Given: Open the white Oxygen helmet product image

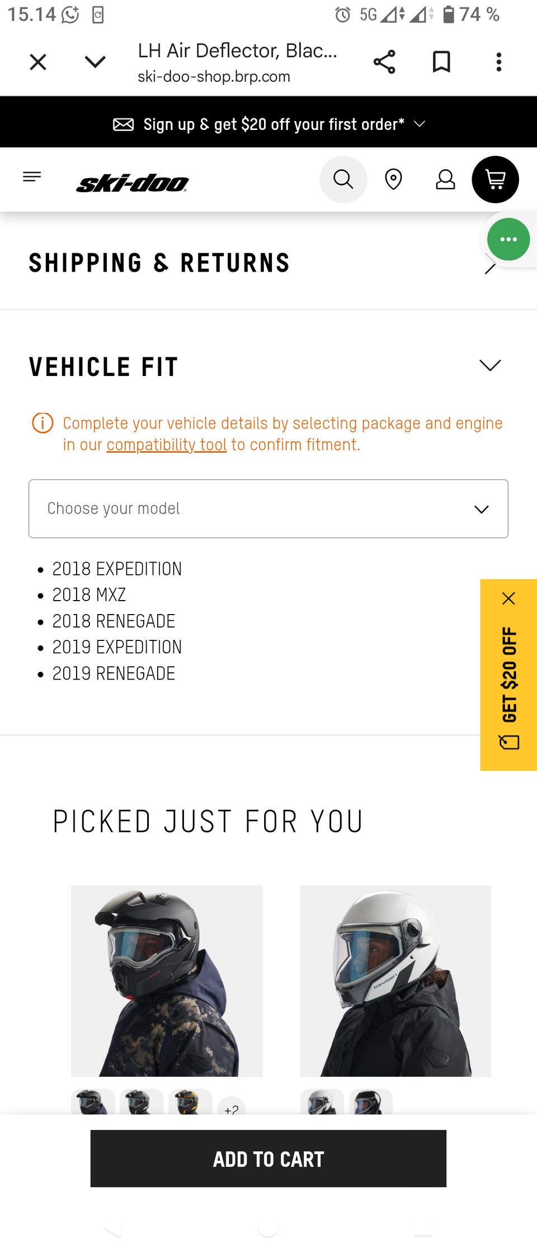Looking at the screenshot, I should 395,981.
